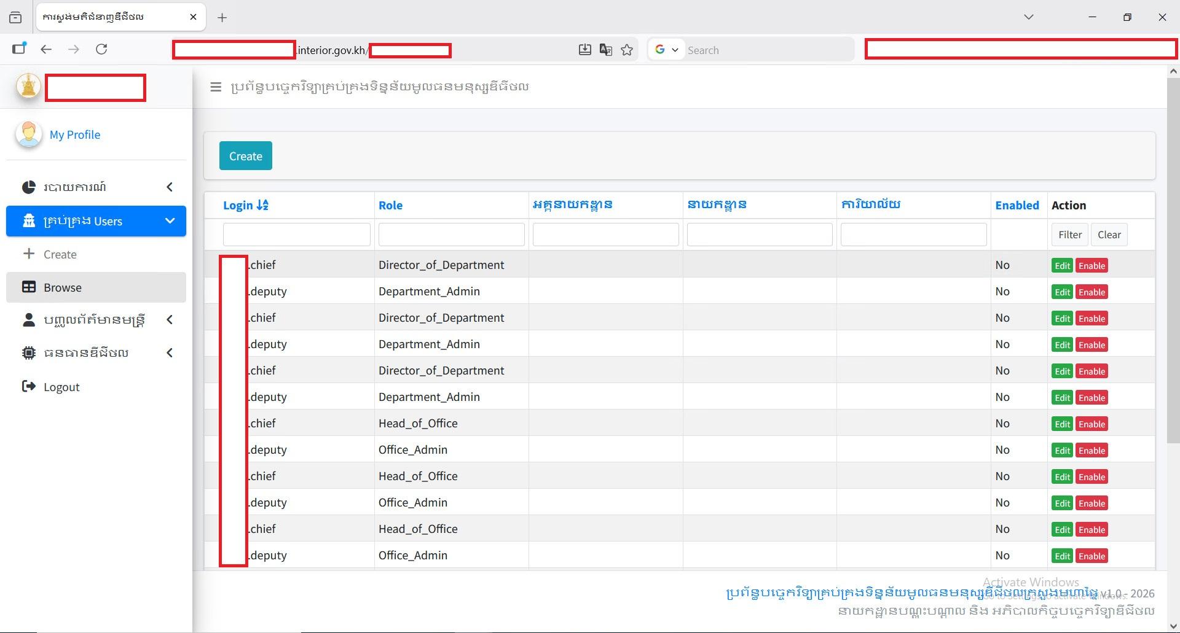Click the Khmer system name footer link
Image resolution: width=1180 pixels, height=633 pixels.
(911, 593)
